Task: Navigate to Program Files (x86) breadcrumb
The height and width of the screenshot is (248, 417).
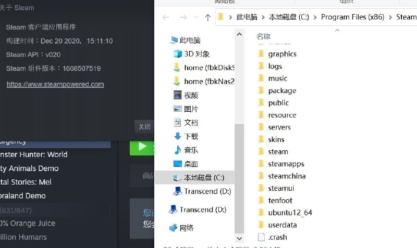Action: click(x=353, y=17)
